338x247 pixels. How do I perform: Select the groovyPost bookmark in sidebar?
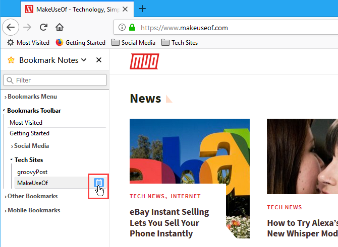tap(32, 172)
